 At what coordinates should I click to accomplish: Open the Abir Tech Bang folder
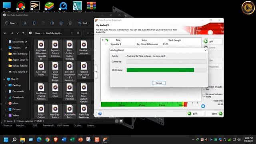(x=18, y=54)
